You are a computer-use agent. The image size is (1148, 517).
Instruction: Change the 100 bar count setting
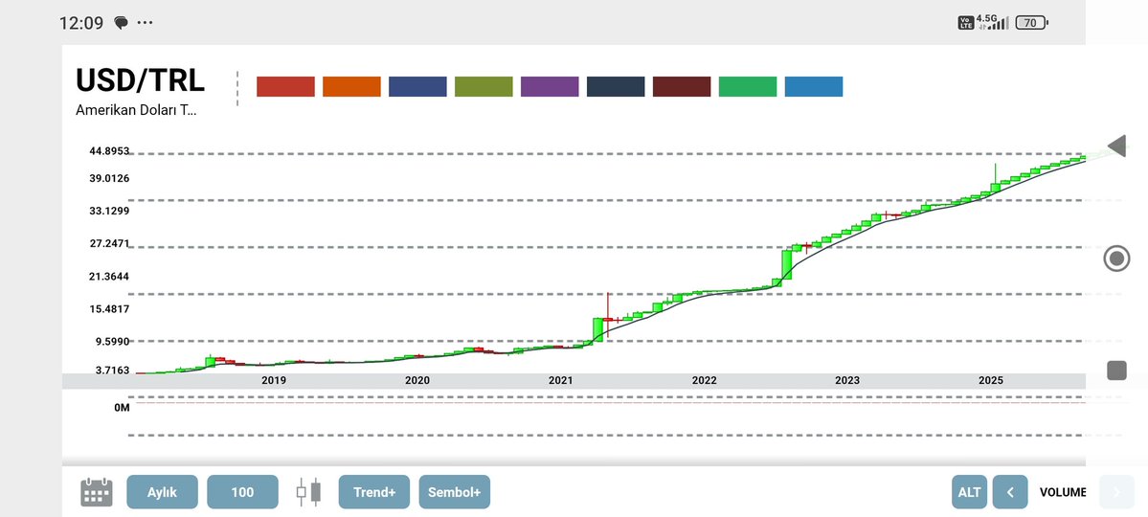point(242,492)
